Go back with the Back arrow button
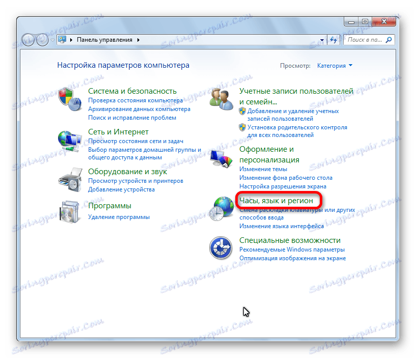 pos(27,40)
